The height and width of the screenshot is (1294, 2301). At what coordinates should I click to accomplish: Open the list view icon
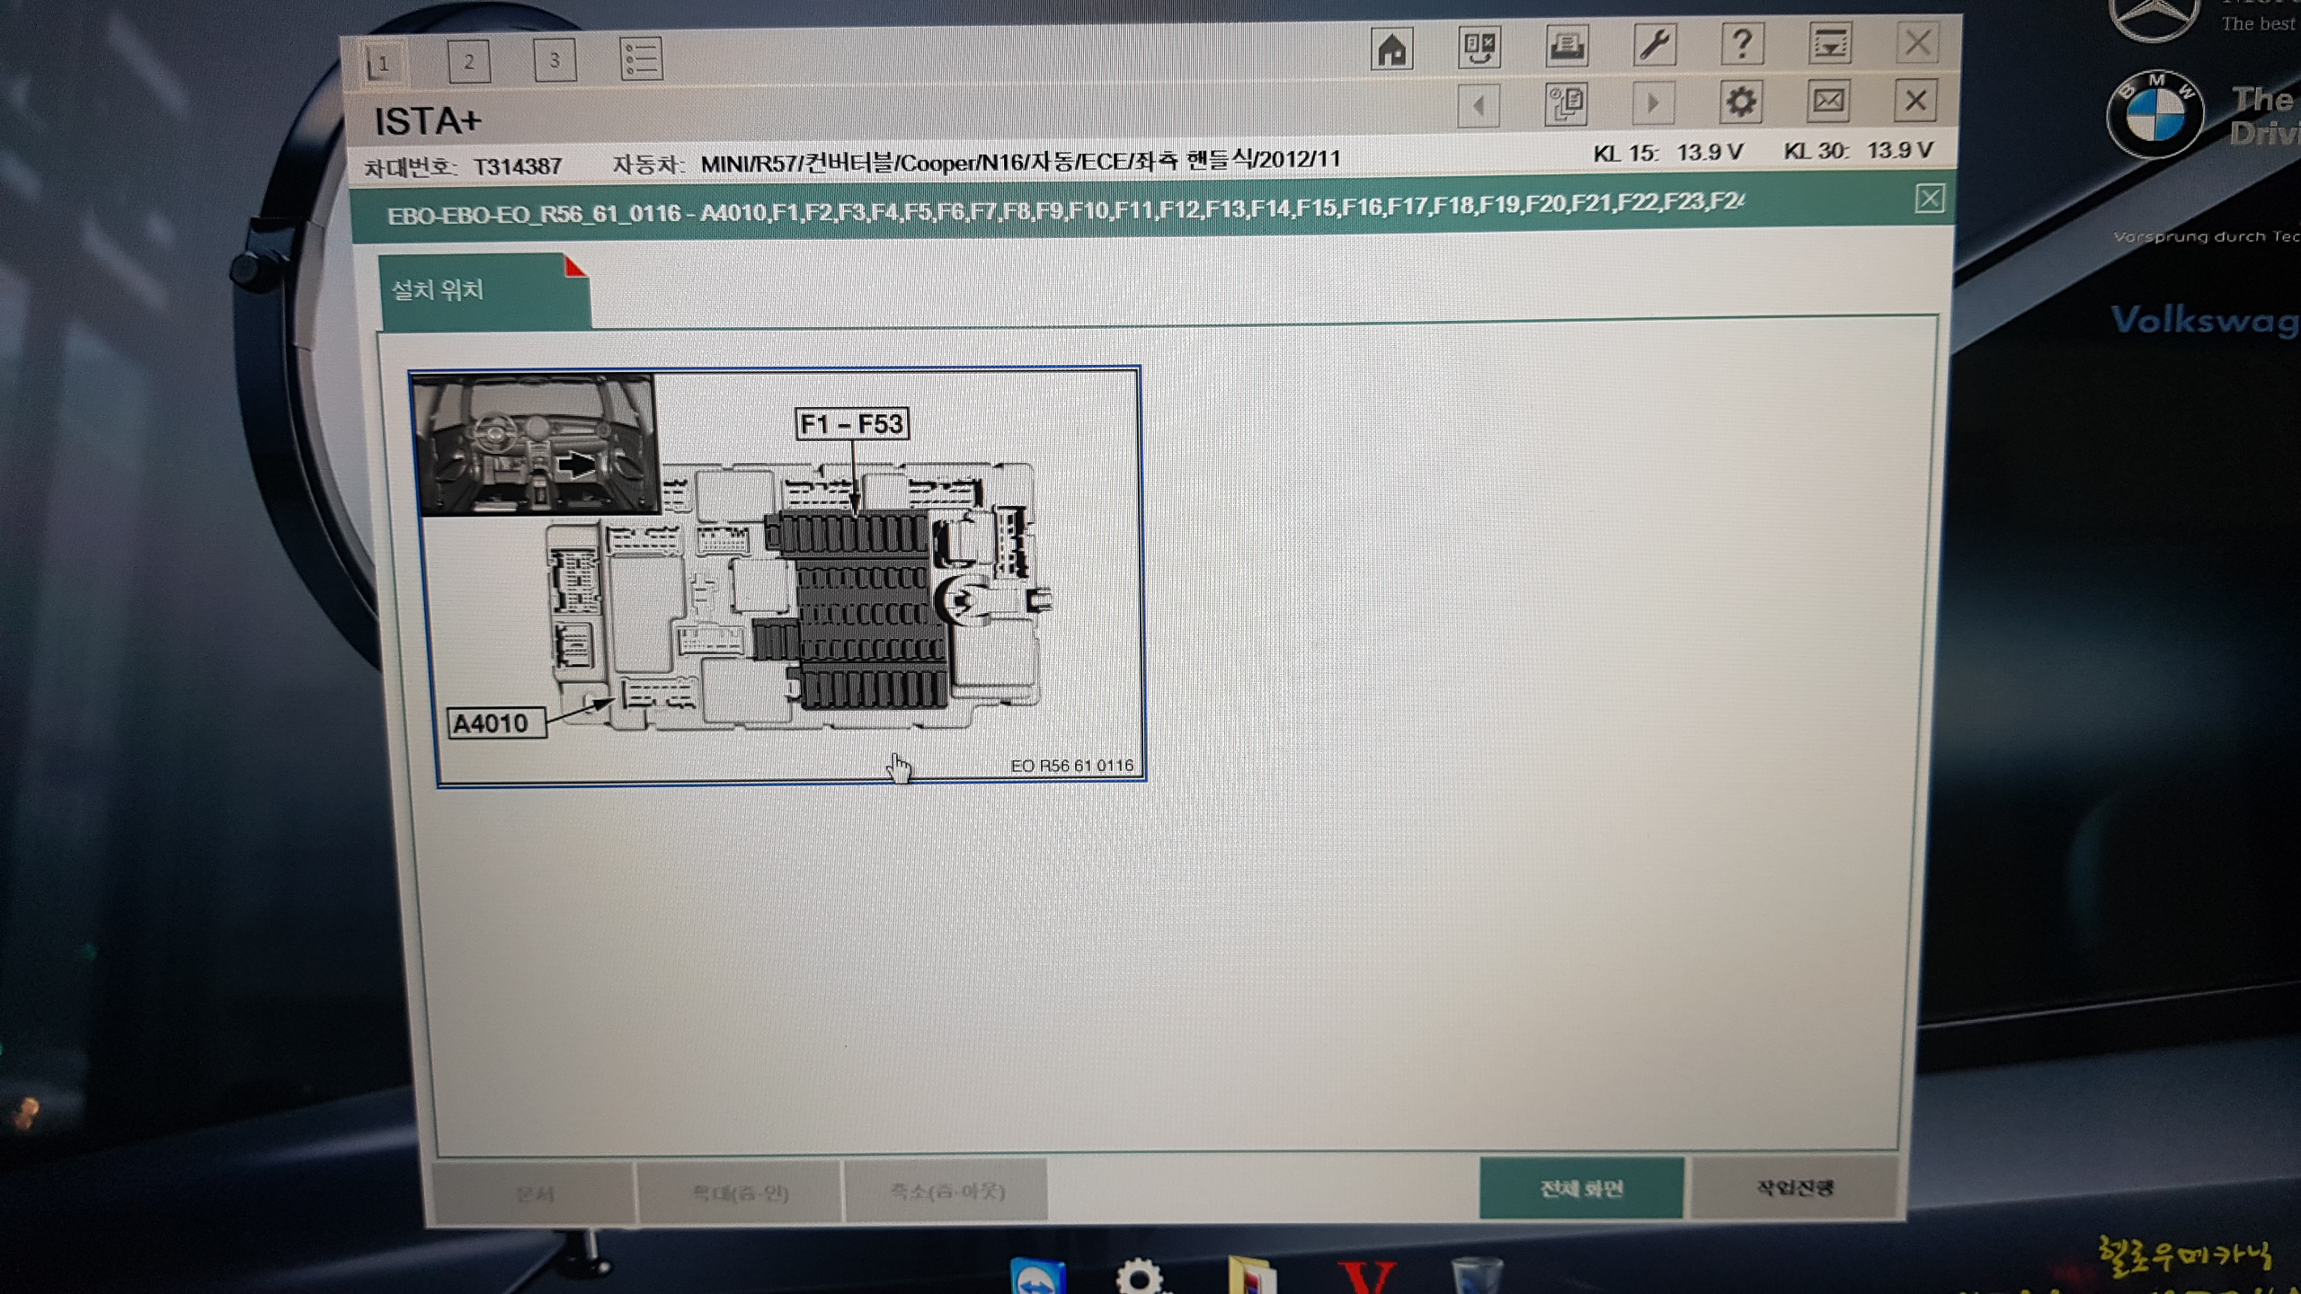(x=642, y=59)
